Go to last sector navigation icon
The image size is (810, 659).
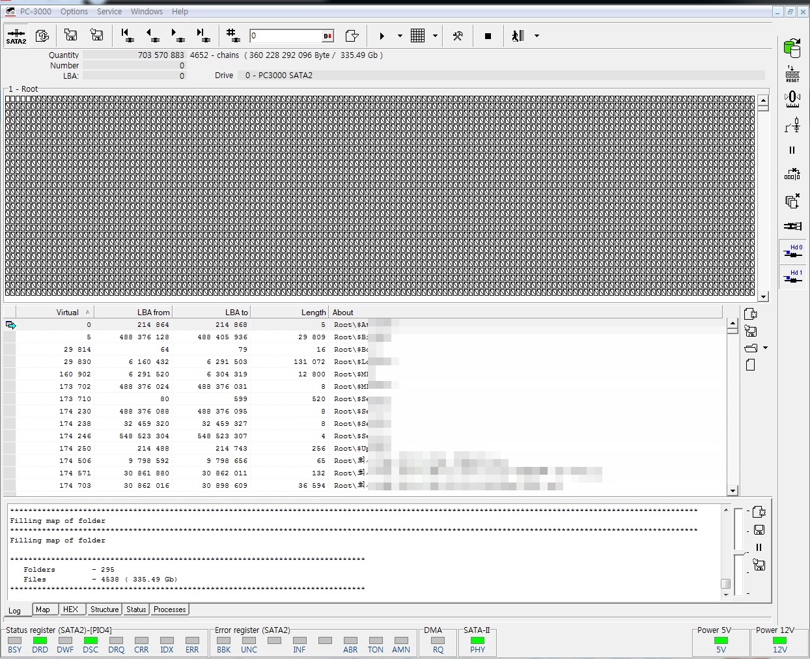click(x=202, y=36)
